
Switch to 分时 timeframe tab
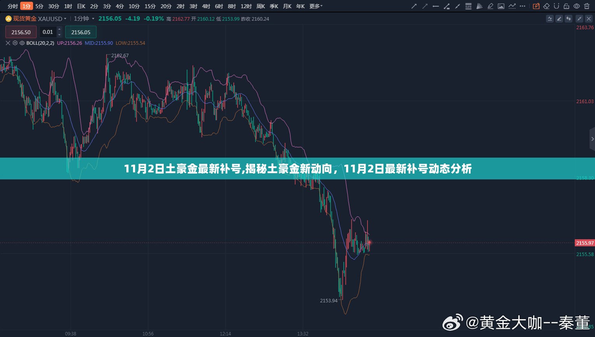(13, 6)
